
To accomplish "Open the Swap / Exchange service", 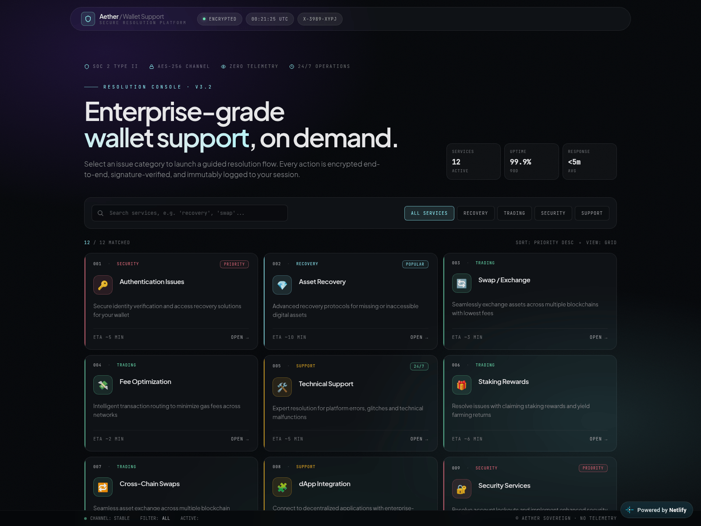I will click(x=599, y=337).
